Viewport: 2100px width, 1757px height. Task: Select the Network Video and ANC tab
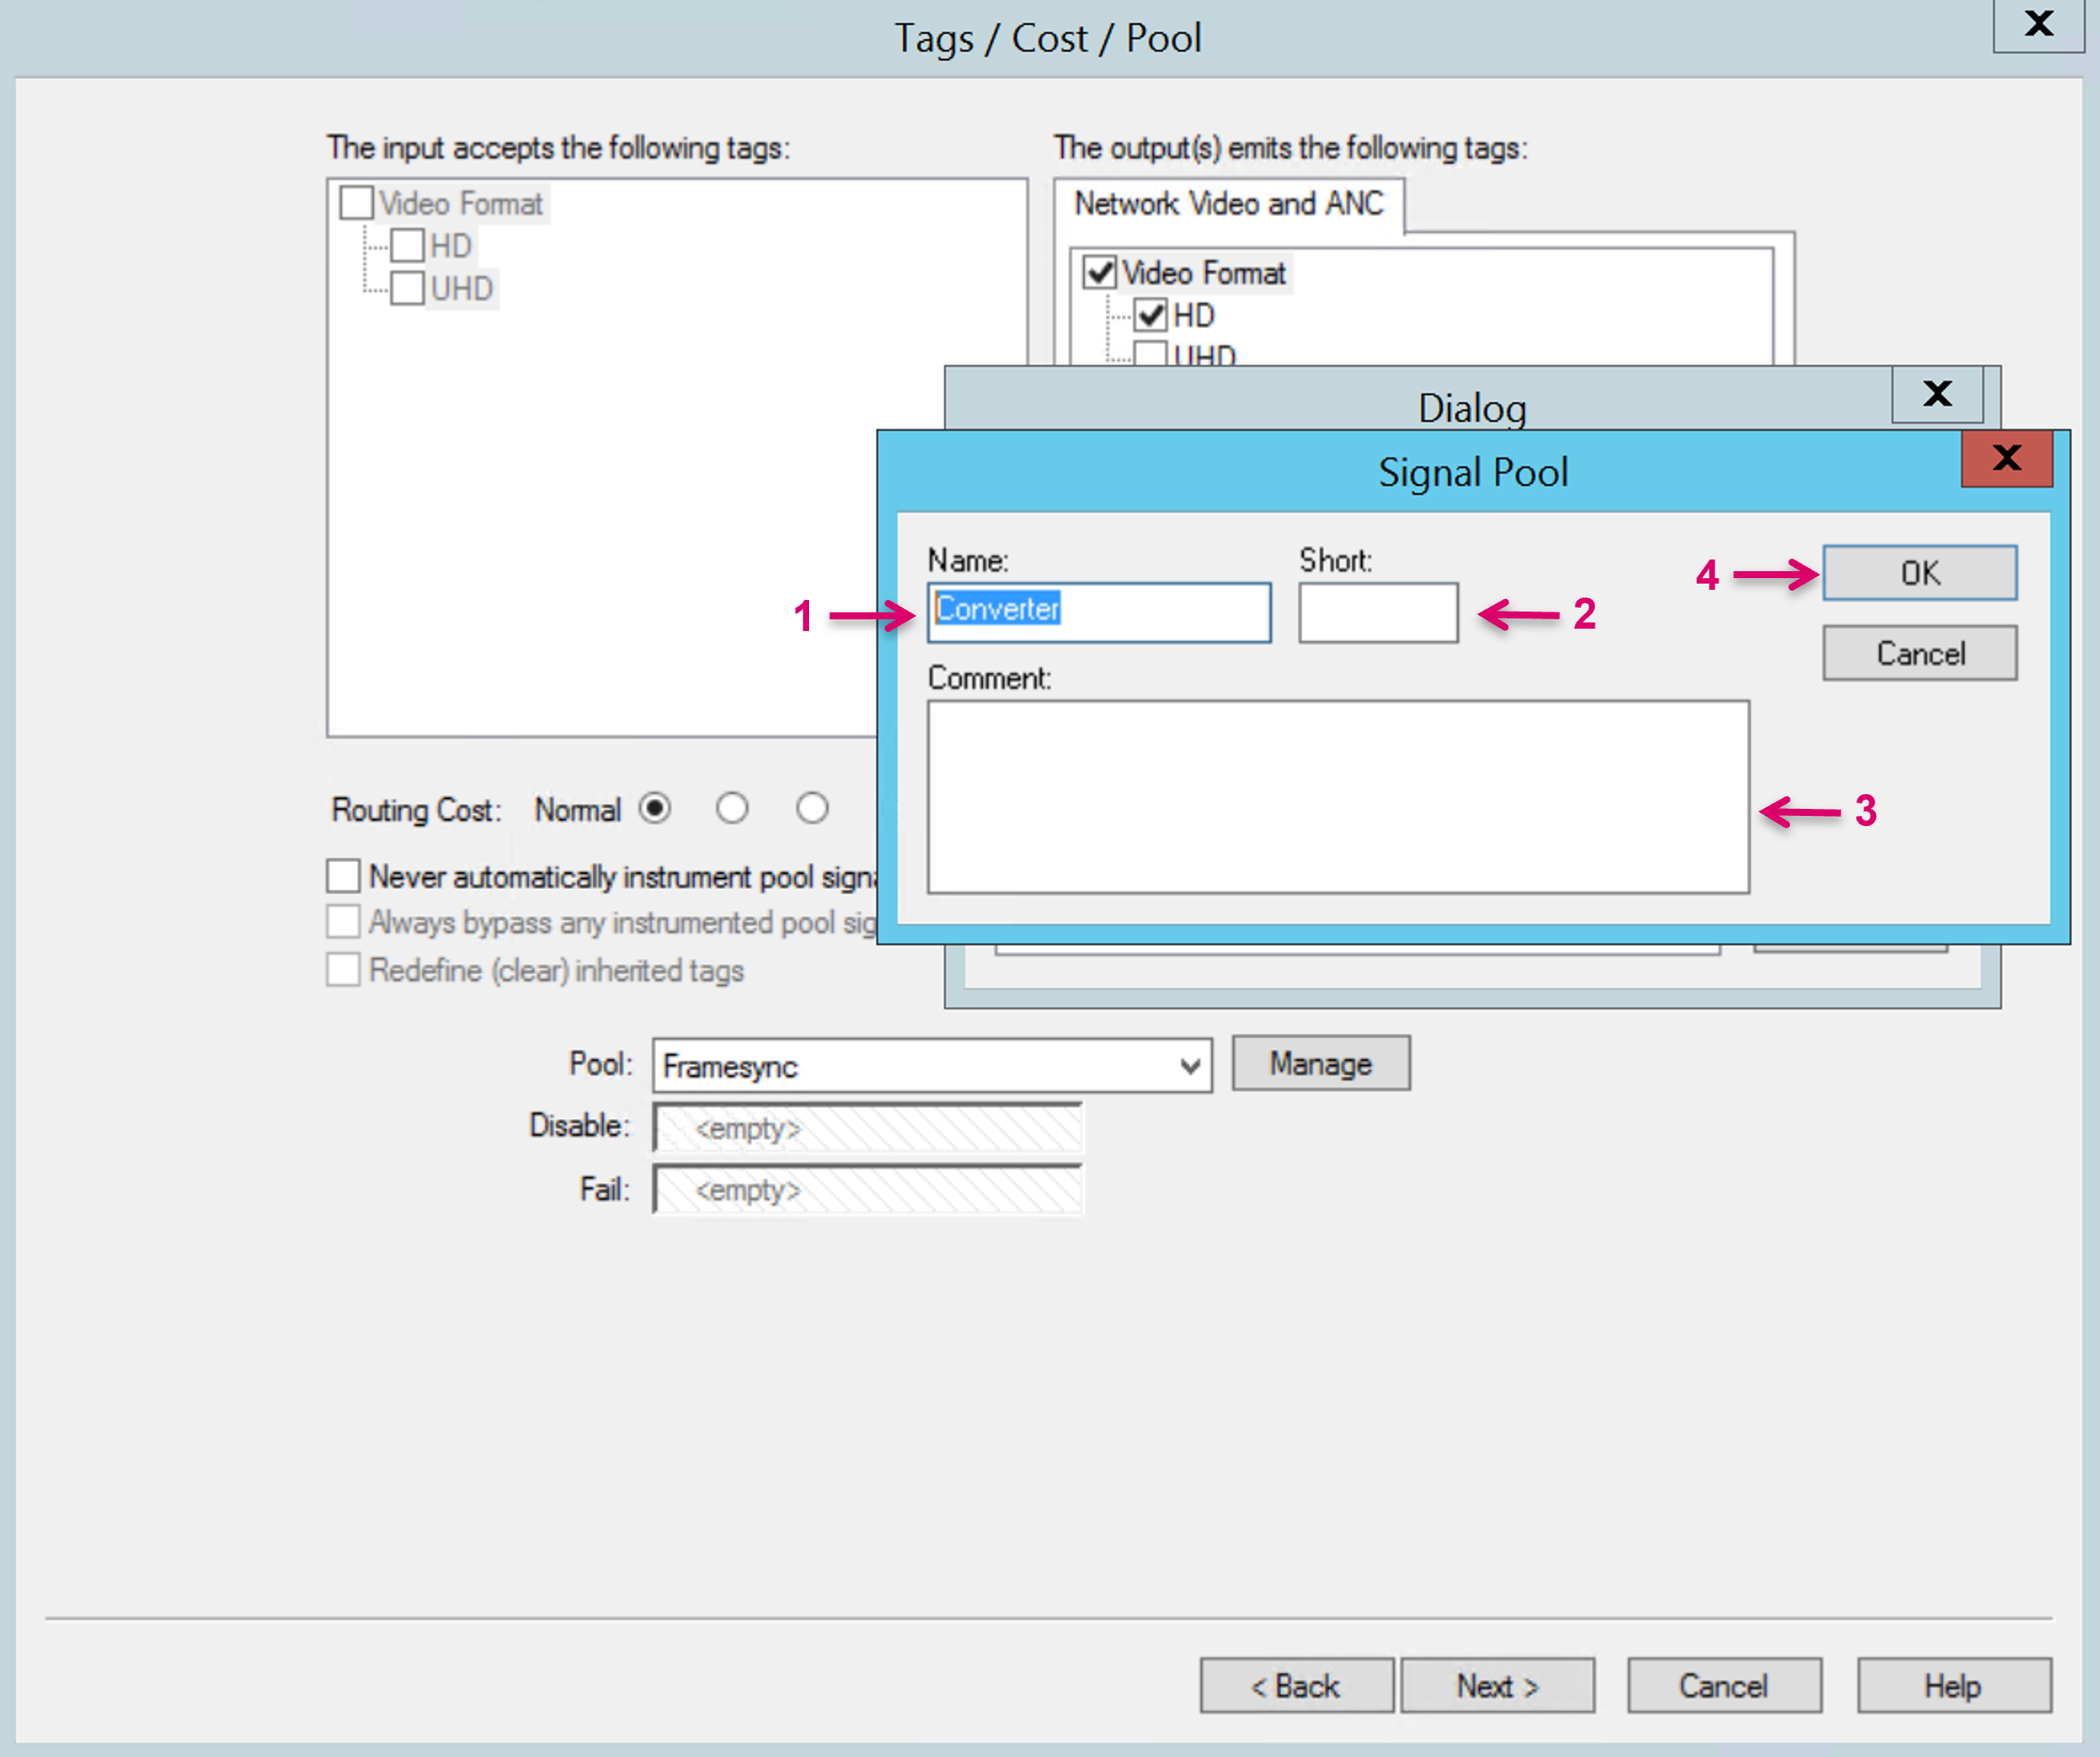1228,204
